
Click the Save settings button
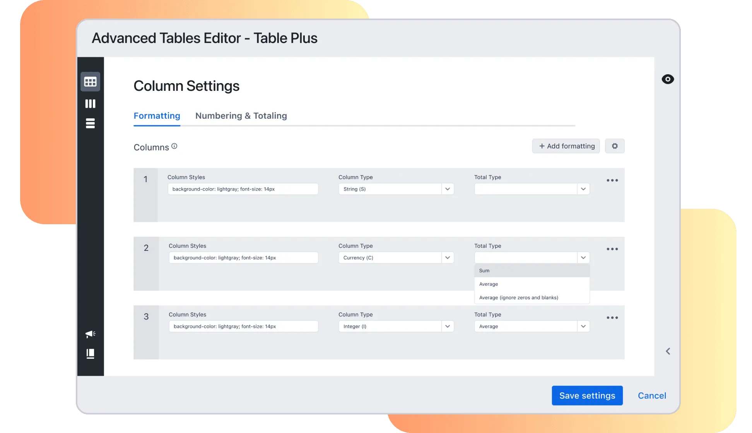[x=587, y=395]
